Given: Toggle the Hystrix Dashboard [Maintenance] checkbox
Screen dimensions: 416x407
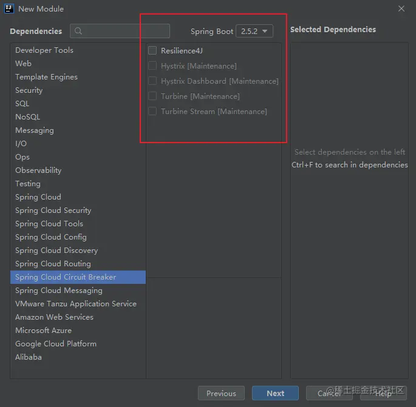Looking at the screenshot, I should coord(152,81).
